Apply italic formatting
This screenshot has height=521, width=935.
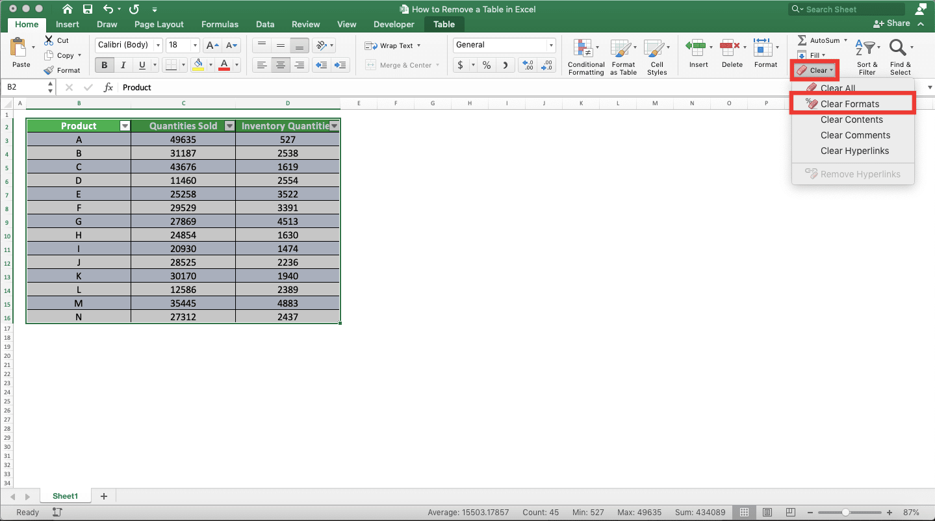coord(123,65)
